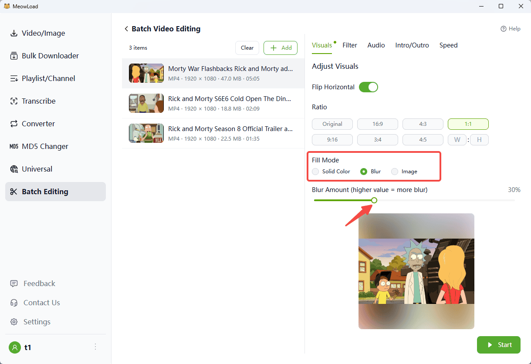Open the Intro/Outro tab
The height and width of the screenshot is (364, 531).
412,45
